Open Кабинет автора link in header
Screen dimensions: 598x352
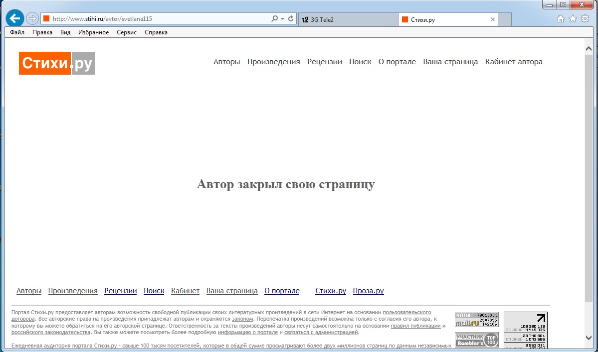click(x=513, y=62)
